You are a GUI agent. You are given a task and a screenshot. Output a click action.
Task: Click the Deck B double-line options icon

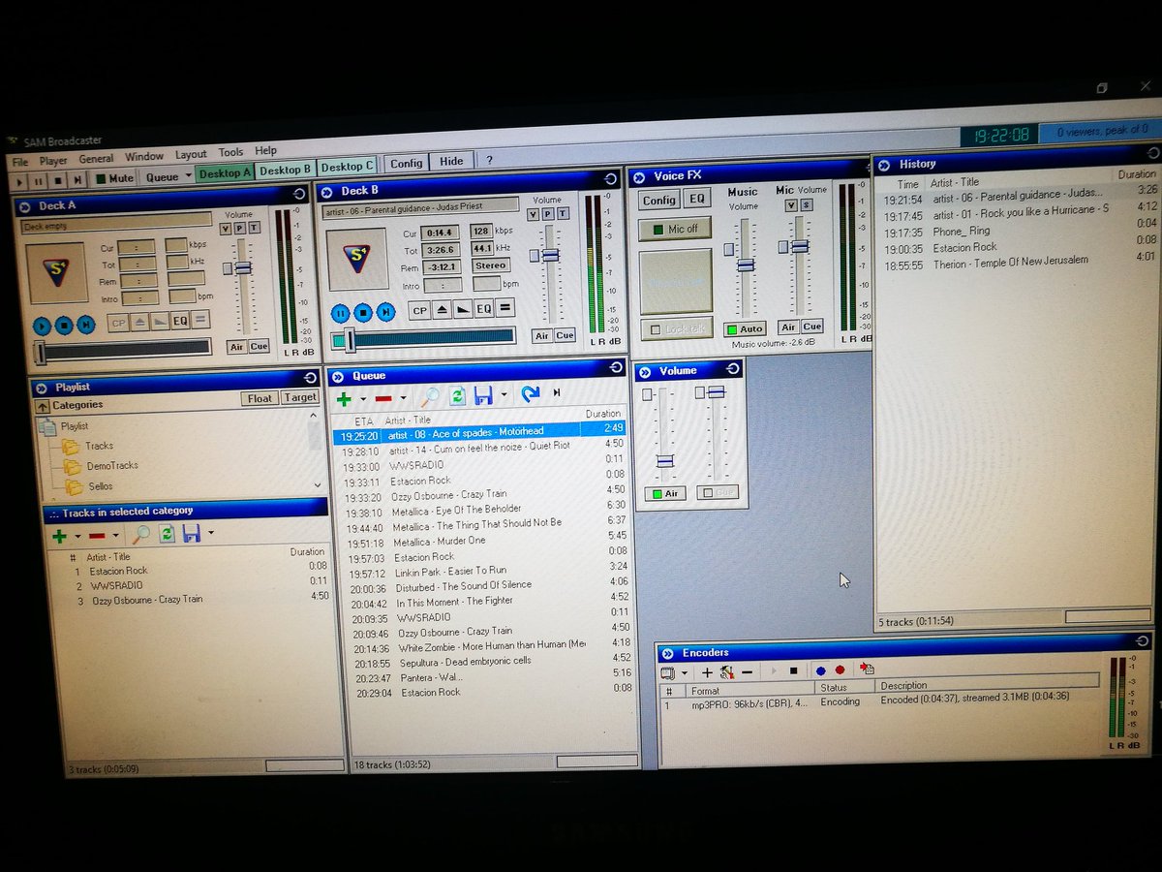click(505, 308)
